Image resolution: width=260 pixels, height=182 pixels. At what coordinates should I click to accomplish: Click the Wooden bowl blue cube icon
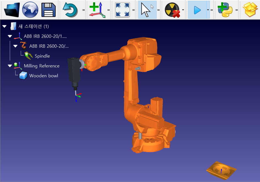coord(23,76)
